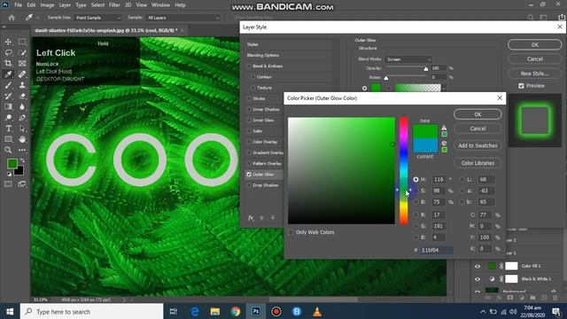Hide the Color Fill 1 layer
Image resolution: width=567 pixels, height=319 pixels.
point(478,266)
